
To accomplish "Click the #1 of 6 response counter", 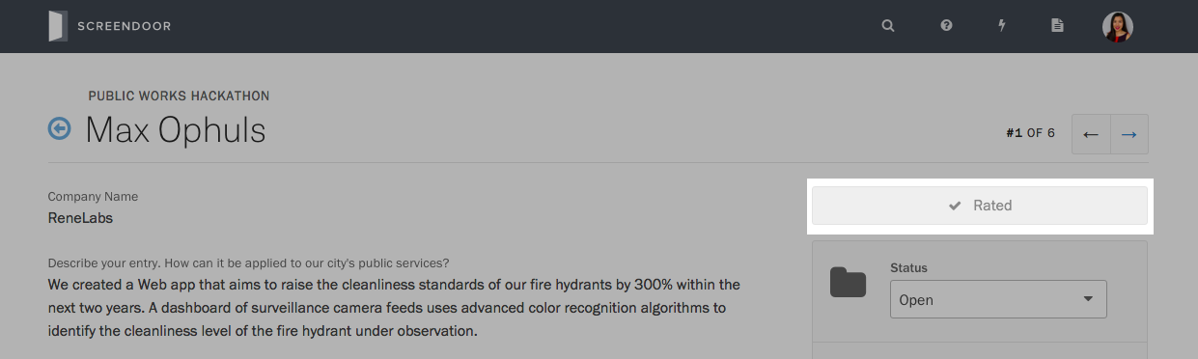I will 1030,134.
